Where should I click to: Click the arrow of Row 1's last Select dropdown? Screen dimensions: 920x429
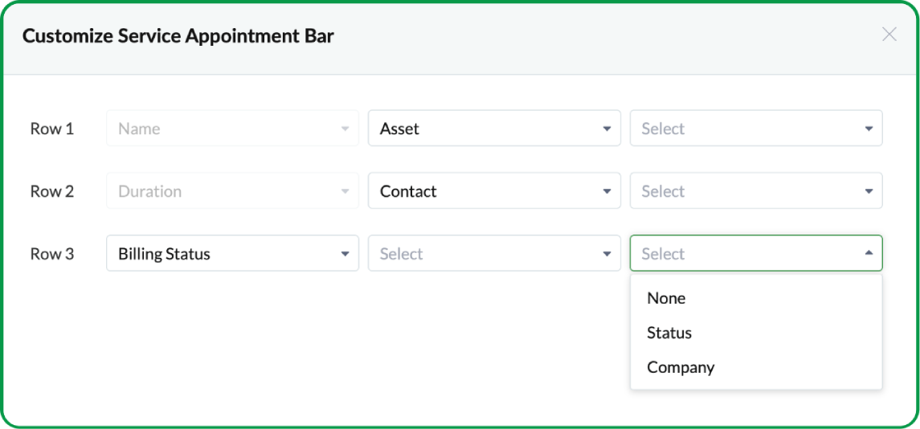click(x=869, y=129)
